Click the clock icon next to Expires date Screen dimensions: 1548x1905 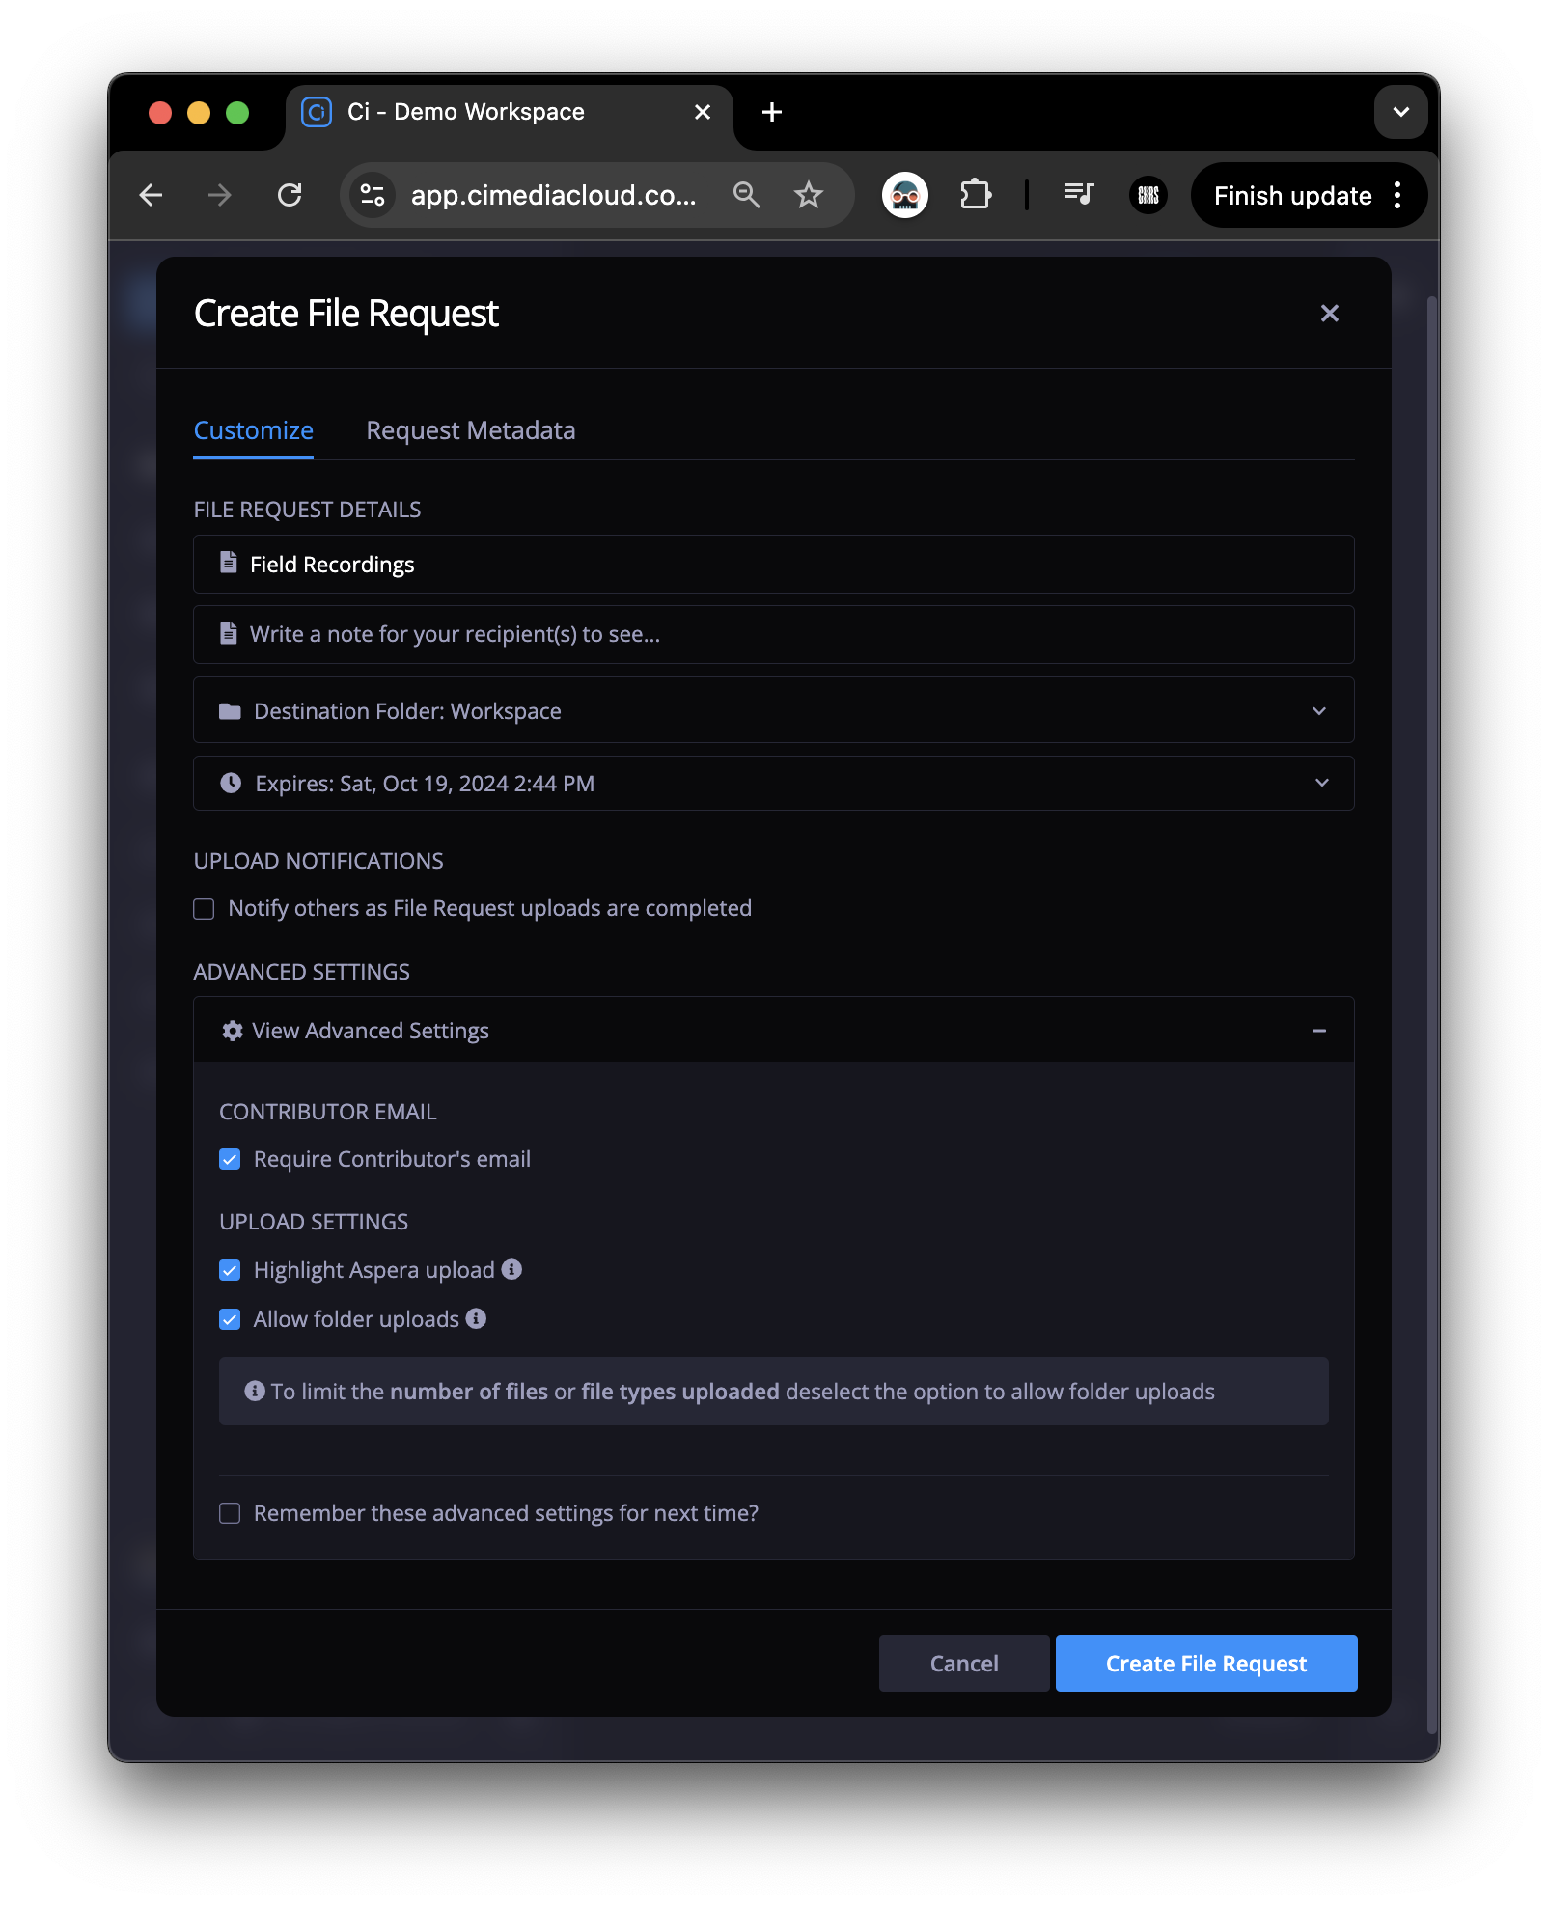click(229, 783)
